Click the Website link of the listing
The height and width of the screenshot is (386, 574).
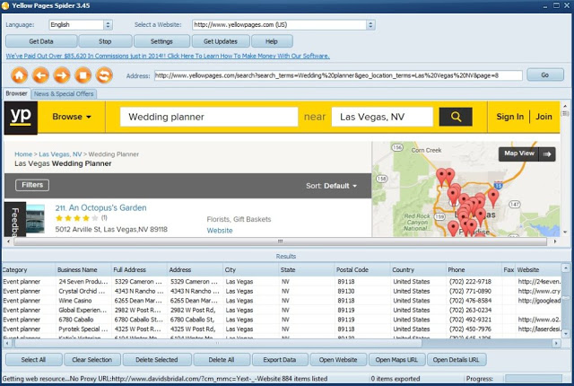[220, 231]
